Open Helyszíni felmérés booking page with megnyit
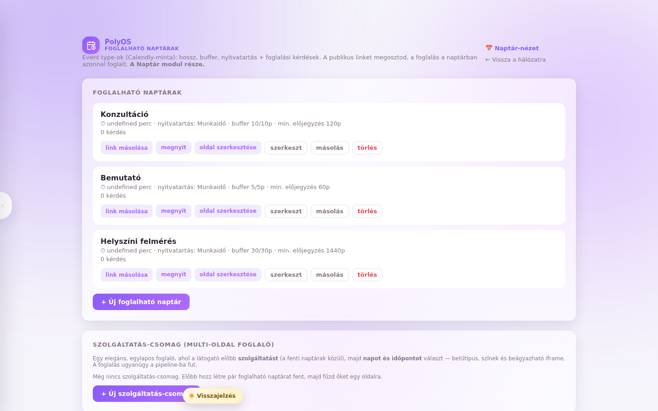This screenshot has height=411, width=658. coord(174,274)
